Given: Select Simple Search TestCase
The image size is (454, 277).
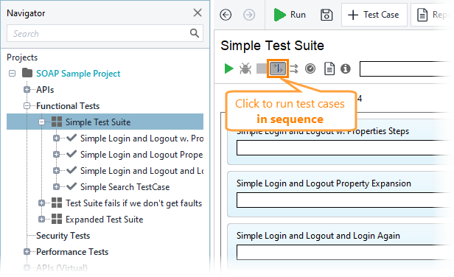Looking at the screenshot, I should point(125,187).
